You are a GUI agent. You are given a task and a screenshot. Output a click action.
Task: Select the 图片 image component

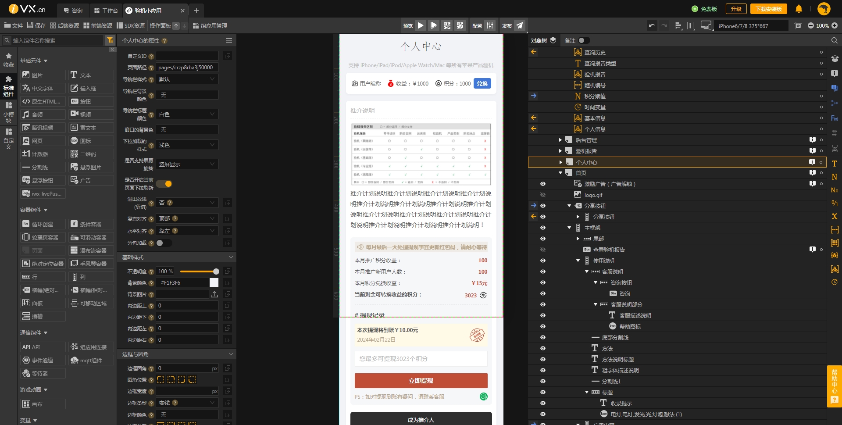point(43,75)
